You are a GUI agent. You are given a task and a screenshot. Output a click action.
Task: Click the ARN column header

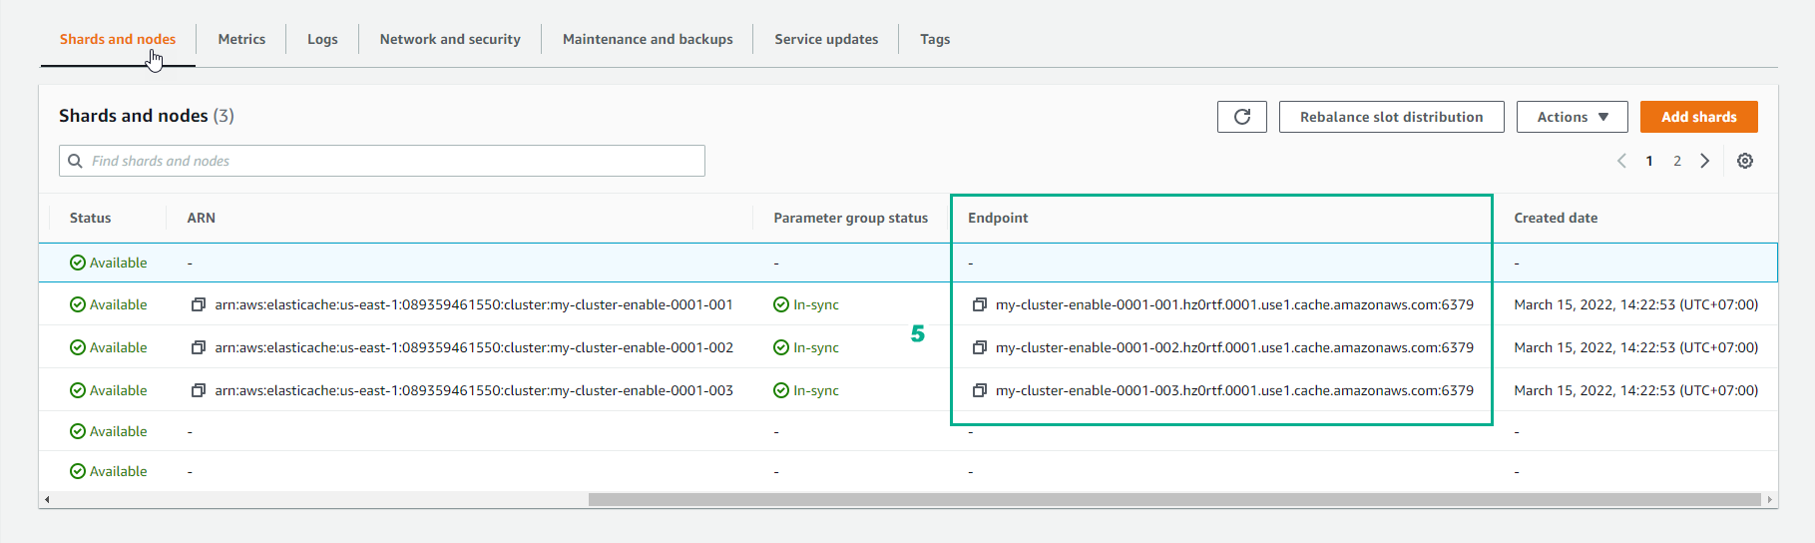[202, 218]
